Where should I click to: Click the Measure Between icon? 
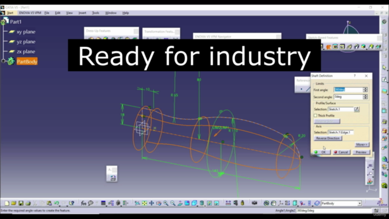[229, 203]
